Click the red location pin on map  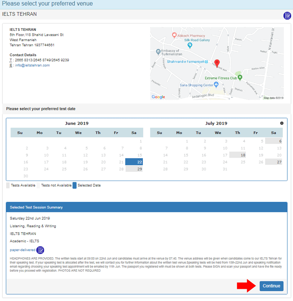tap(217, 63)
